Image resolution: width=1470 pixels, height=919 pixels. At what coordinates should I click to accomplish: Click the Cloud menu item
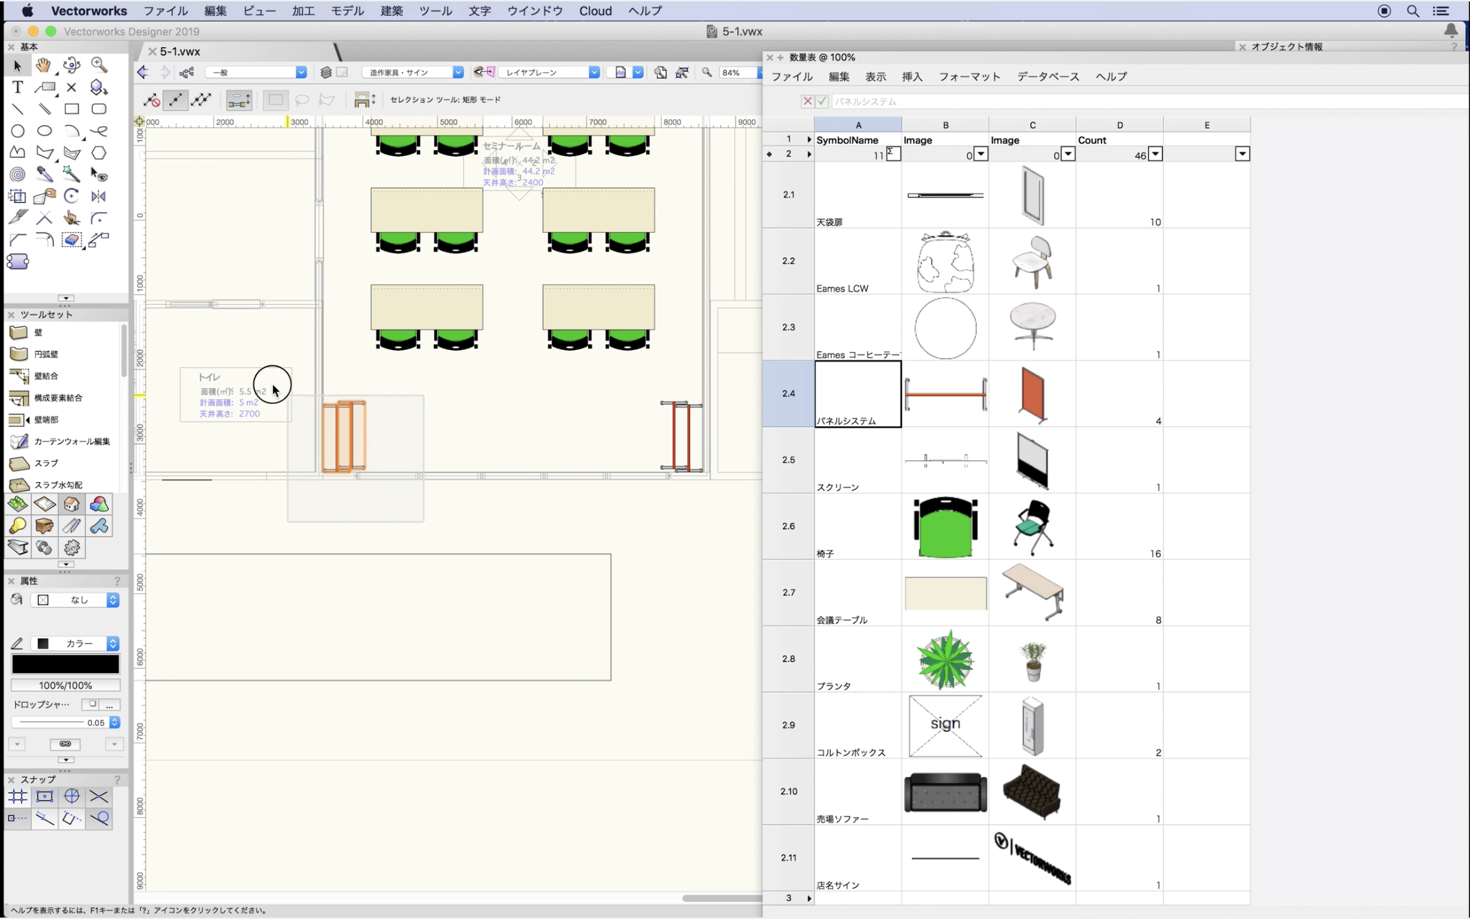(595, 11)
